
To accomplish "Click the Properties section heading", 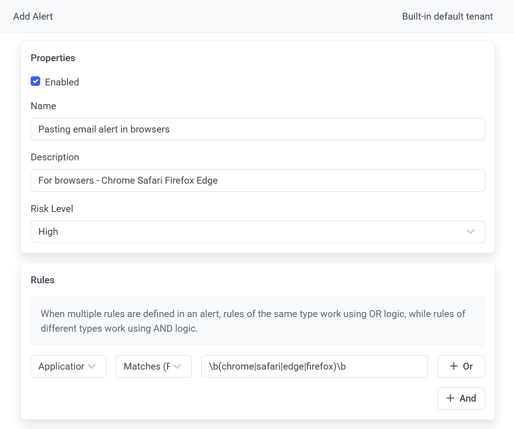I will point(53,58).
